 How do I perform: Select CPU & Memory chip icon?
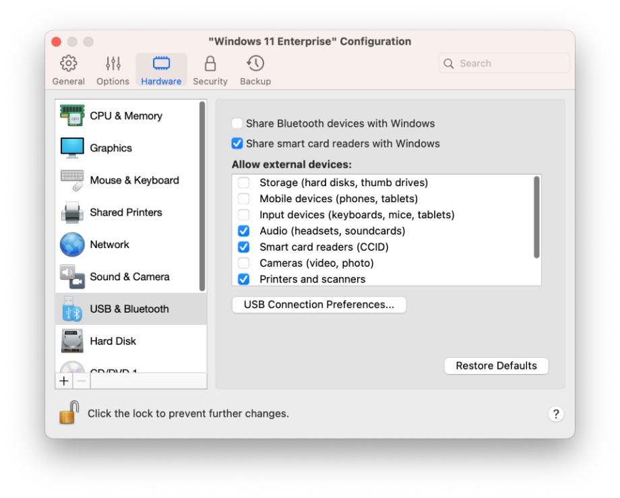[72, 116]
